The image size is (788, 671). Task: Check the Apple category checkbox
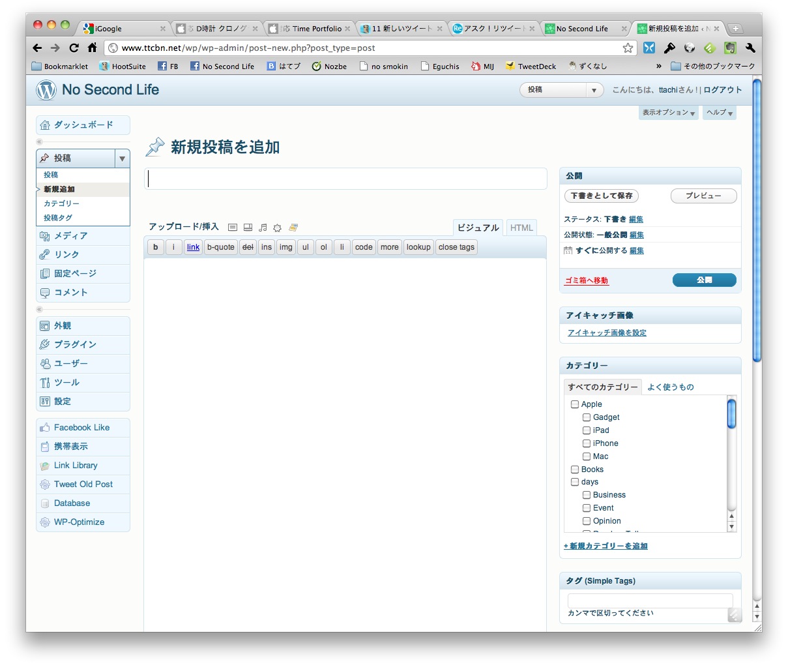[575, 404]
